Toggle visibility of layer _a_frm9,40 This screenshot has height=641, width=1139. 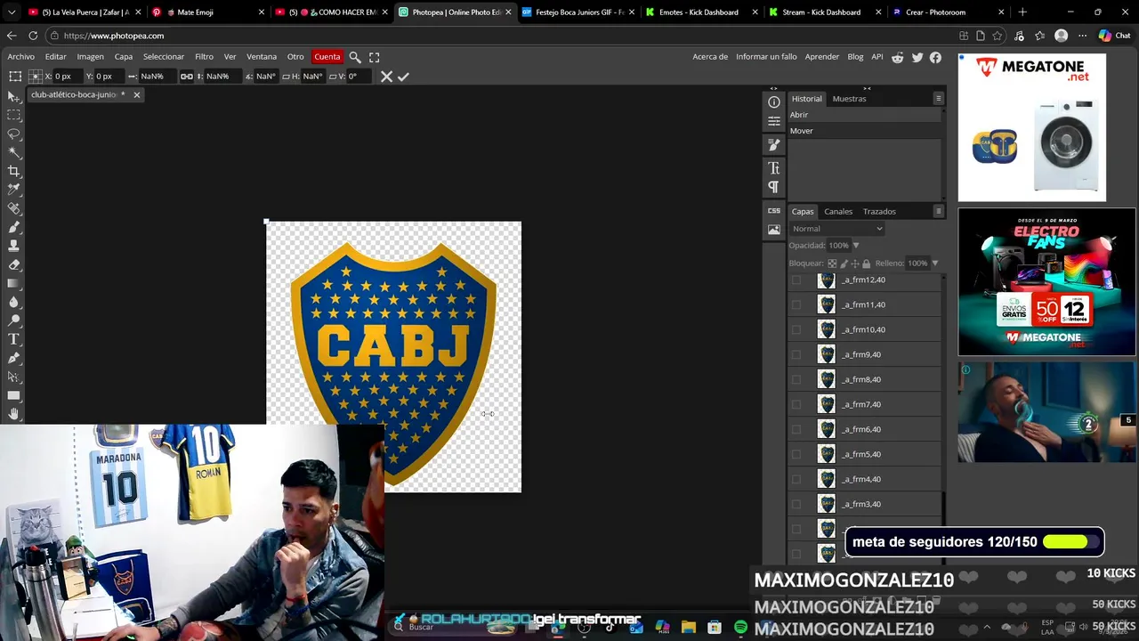796,354
